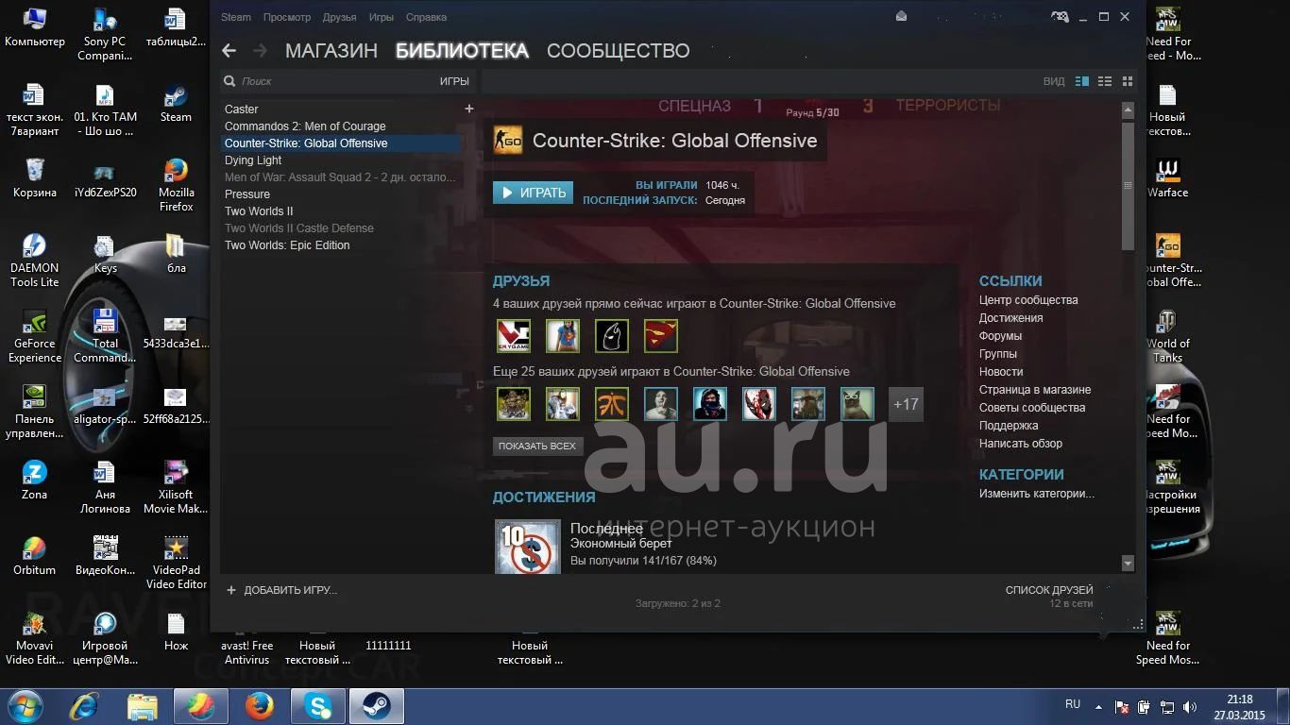The width and height of the screenshot is (1290, 725).
Task: Open the Написать обзор link
Action: (x=1021, y=444)
